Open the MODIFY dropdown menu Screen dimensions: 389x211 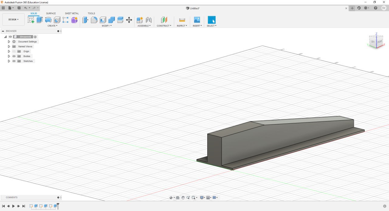[x=107, y=26]
